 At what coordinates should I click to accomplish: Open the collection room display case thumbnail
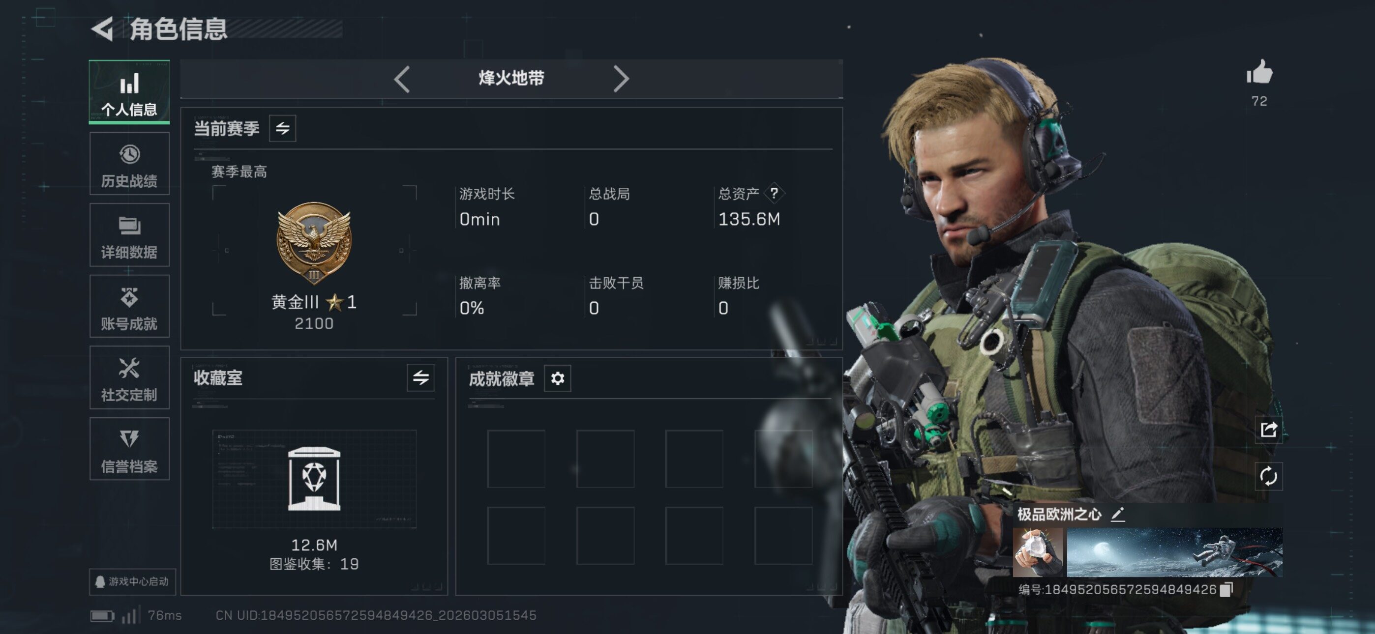[314, 479]
